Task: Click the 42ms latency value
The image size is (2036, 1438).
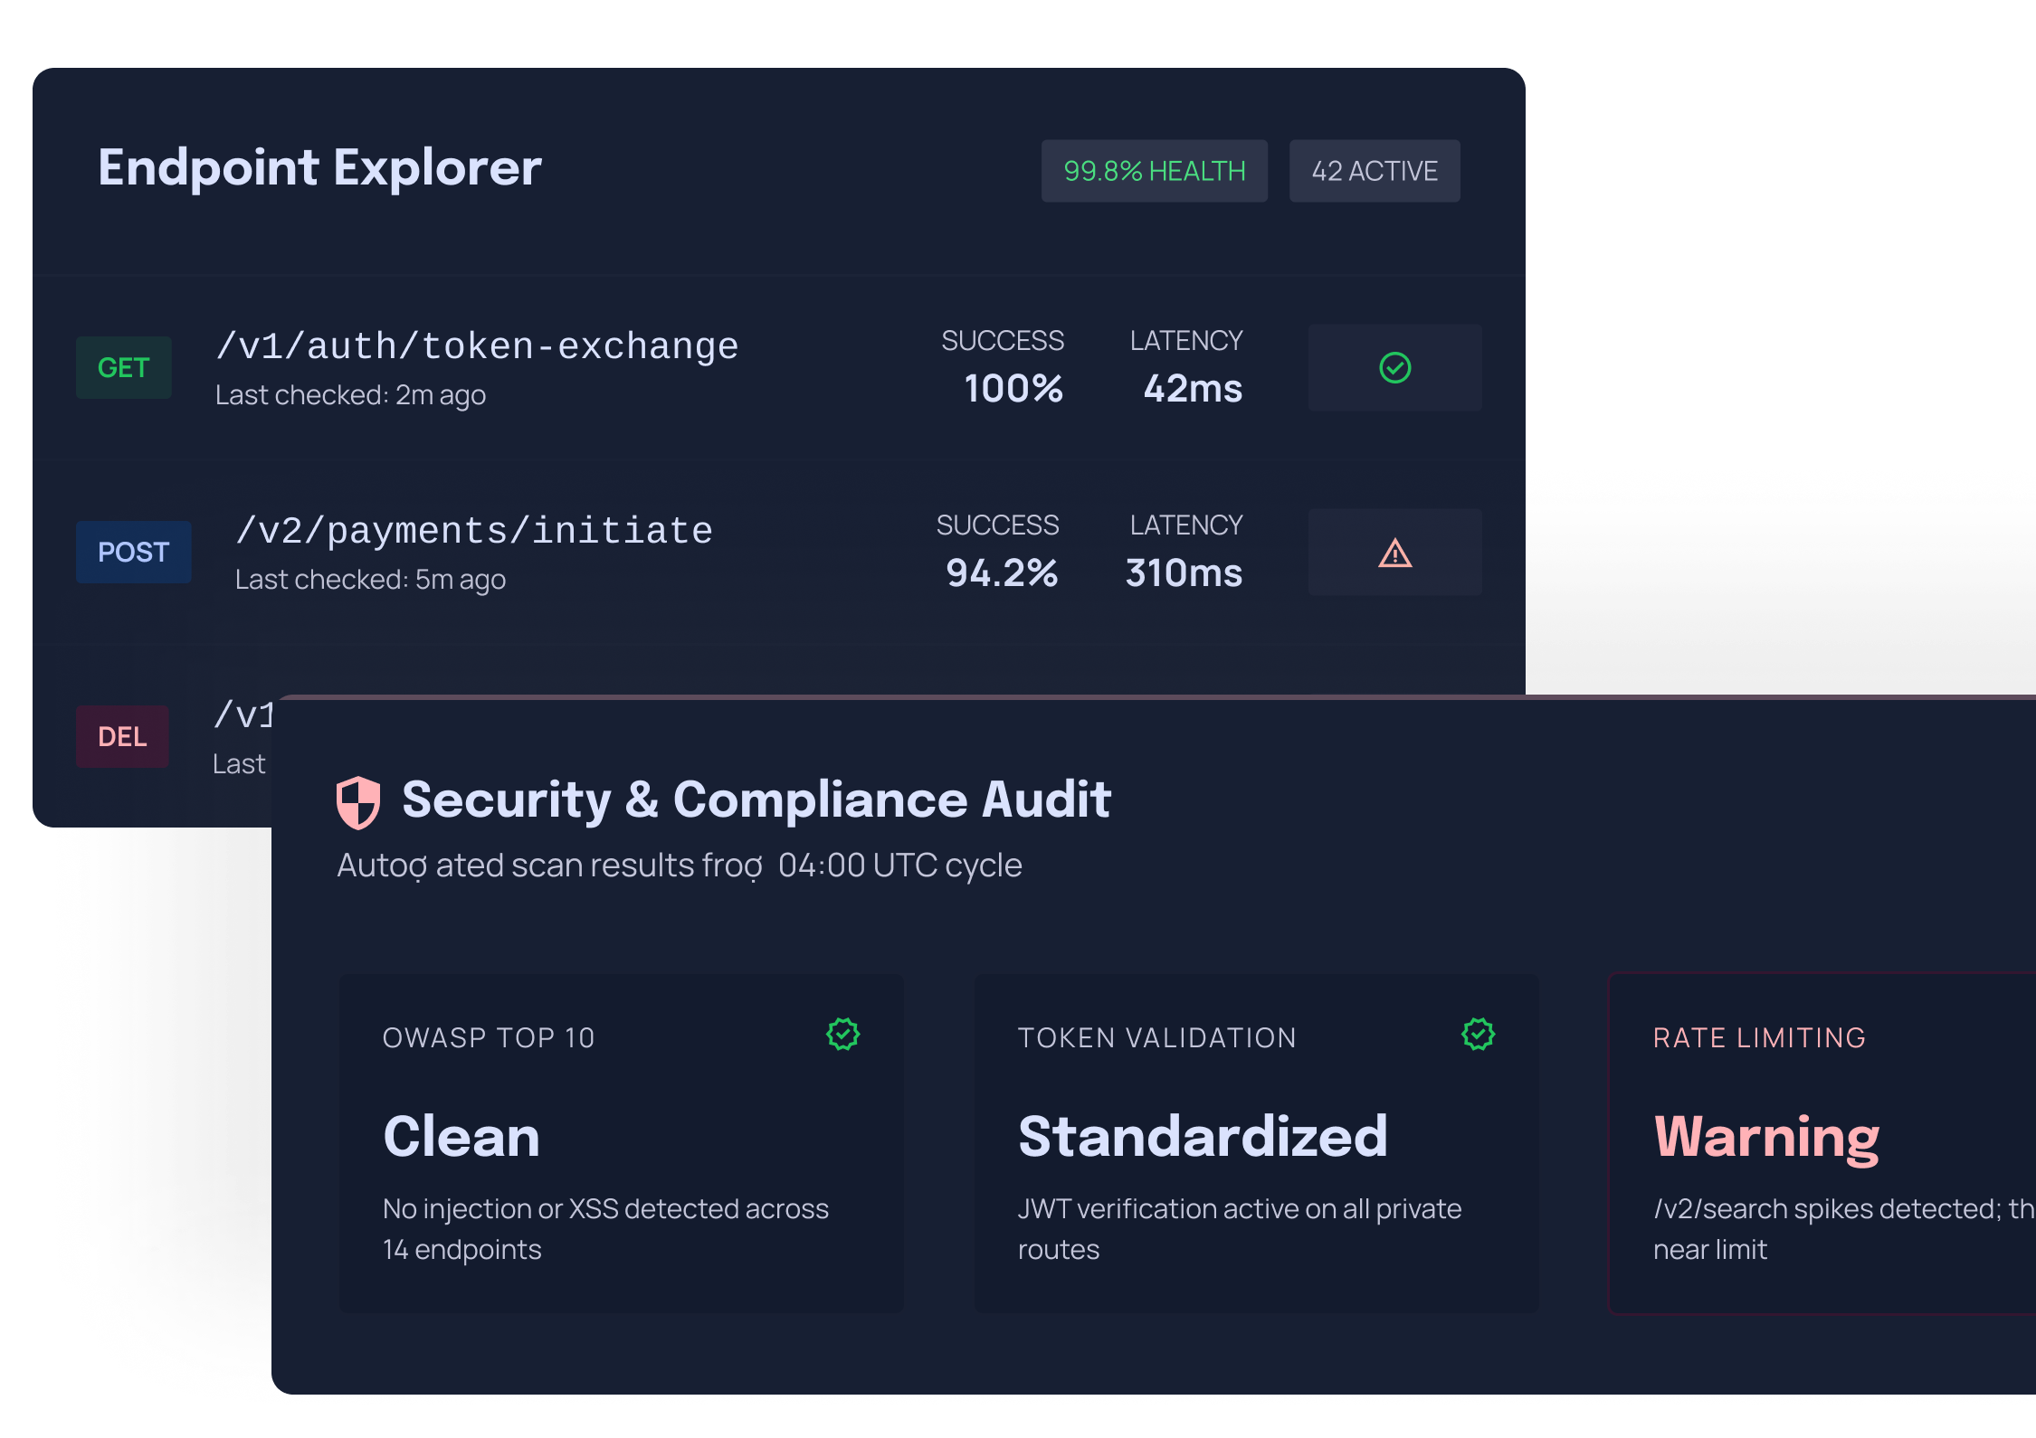Action: [1193, 389]
